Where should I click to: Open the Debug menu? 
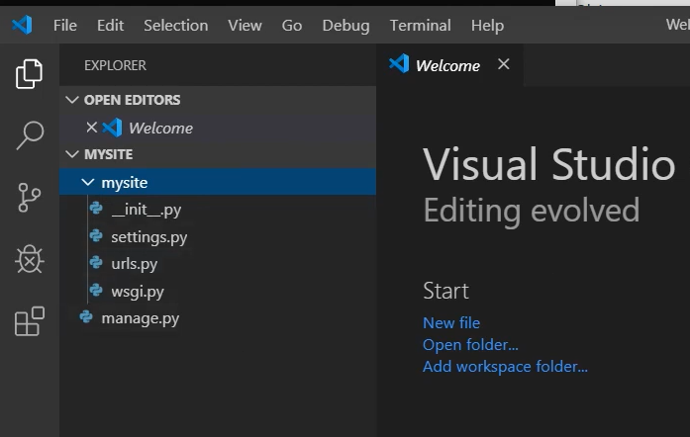pyautogui.click(x=345, y=26)
